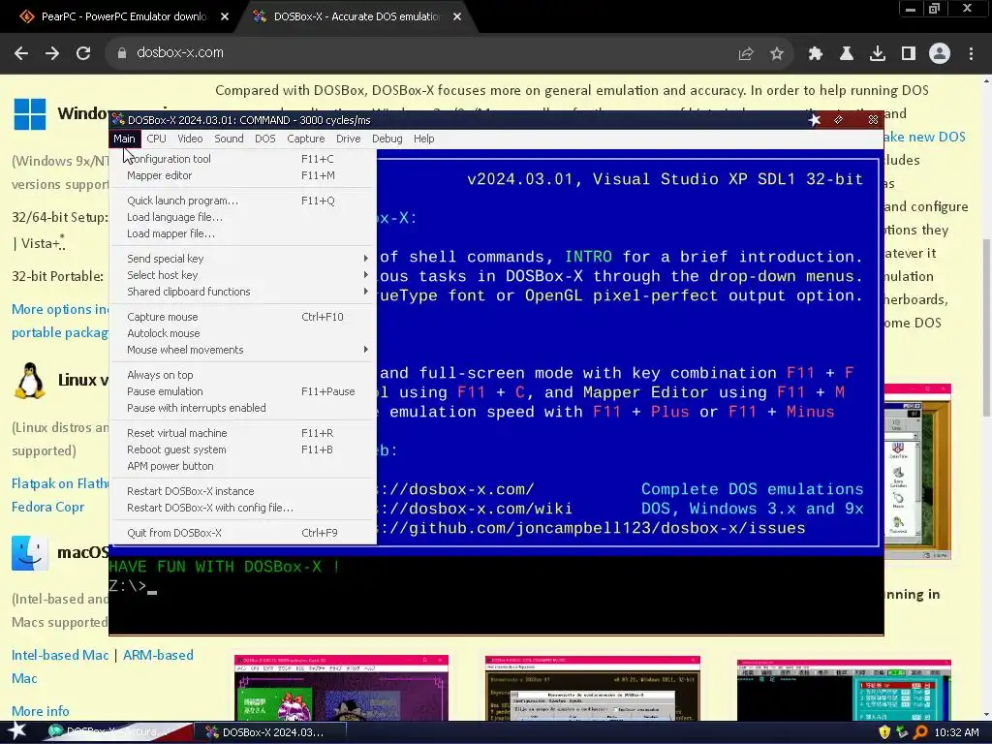The height and width of the screenshot is (744, 992).
Task: Expand Mouse wheel movements submenu
Action: tap(243, 349)
